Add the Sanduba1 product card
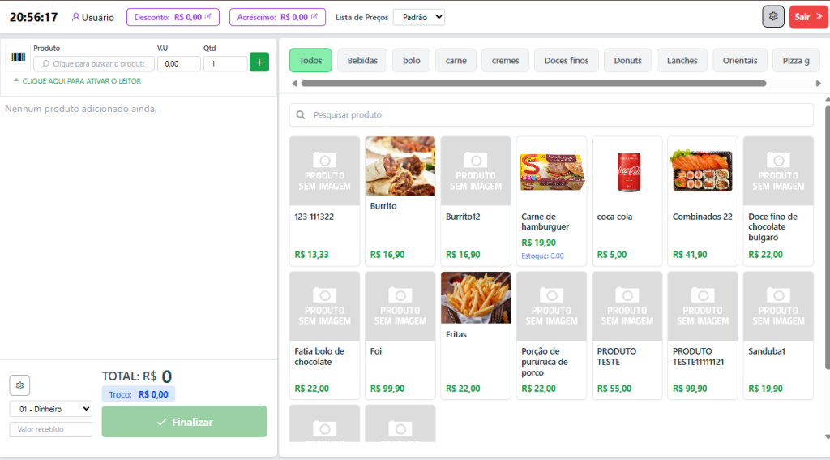 (x=778, y=335)
